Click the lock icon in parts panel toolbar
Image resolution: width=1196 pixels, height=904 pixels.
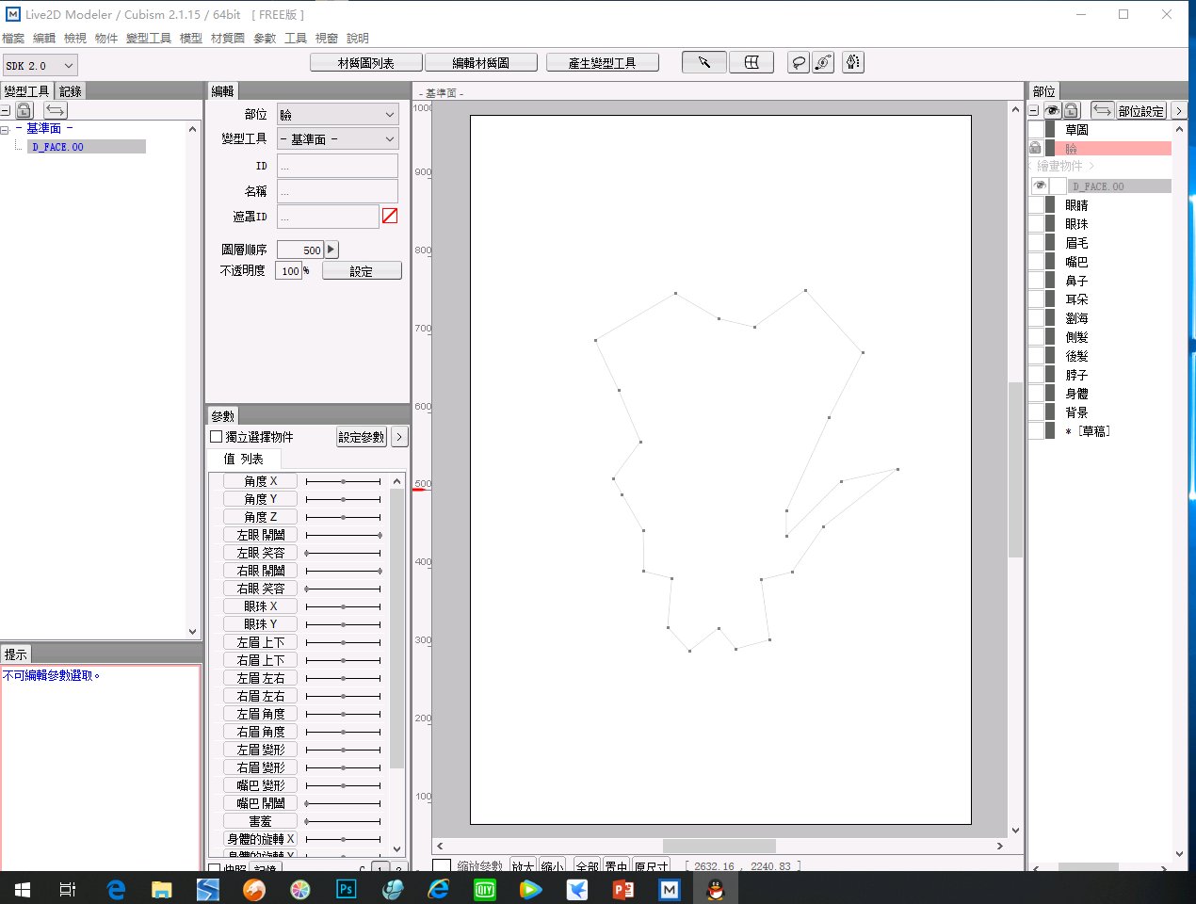coord(1072,110)
